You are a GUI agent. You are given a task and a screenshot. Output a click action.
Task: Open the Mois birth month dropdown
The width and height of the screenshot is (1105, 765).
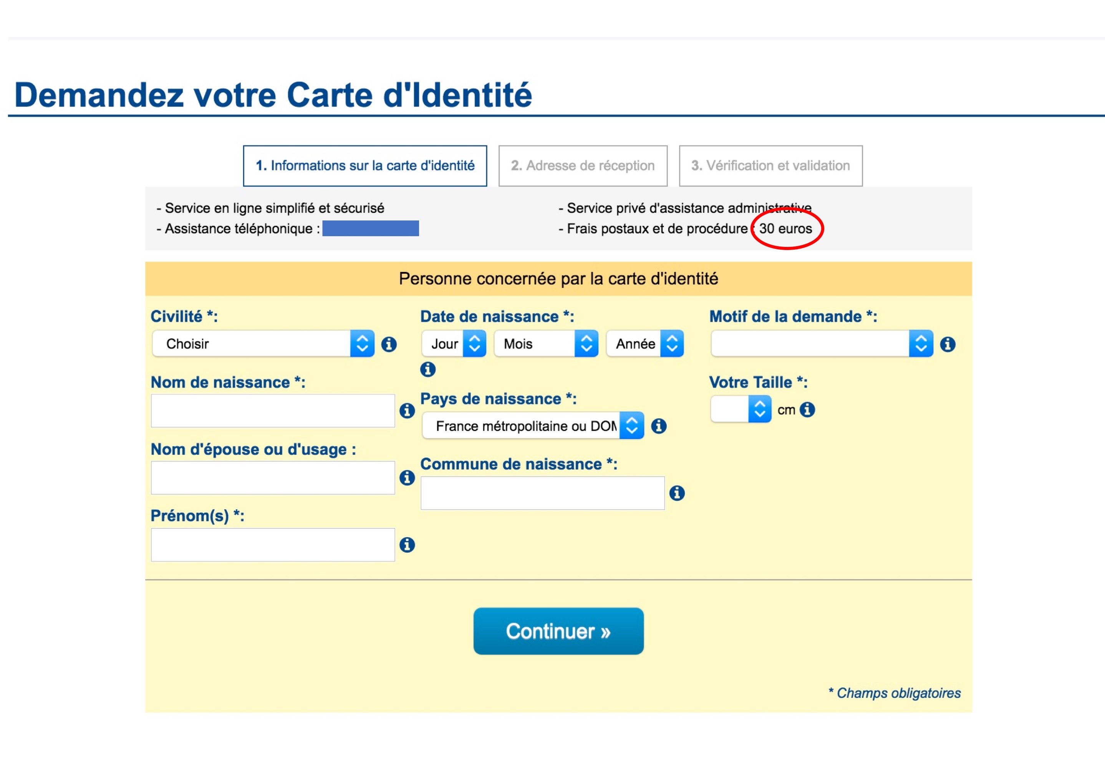pyautogui.click(x=545, y=344)
